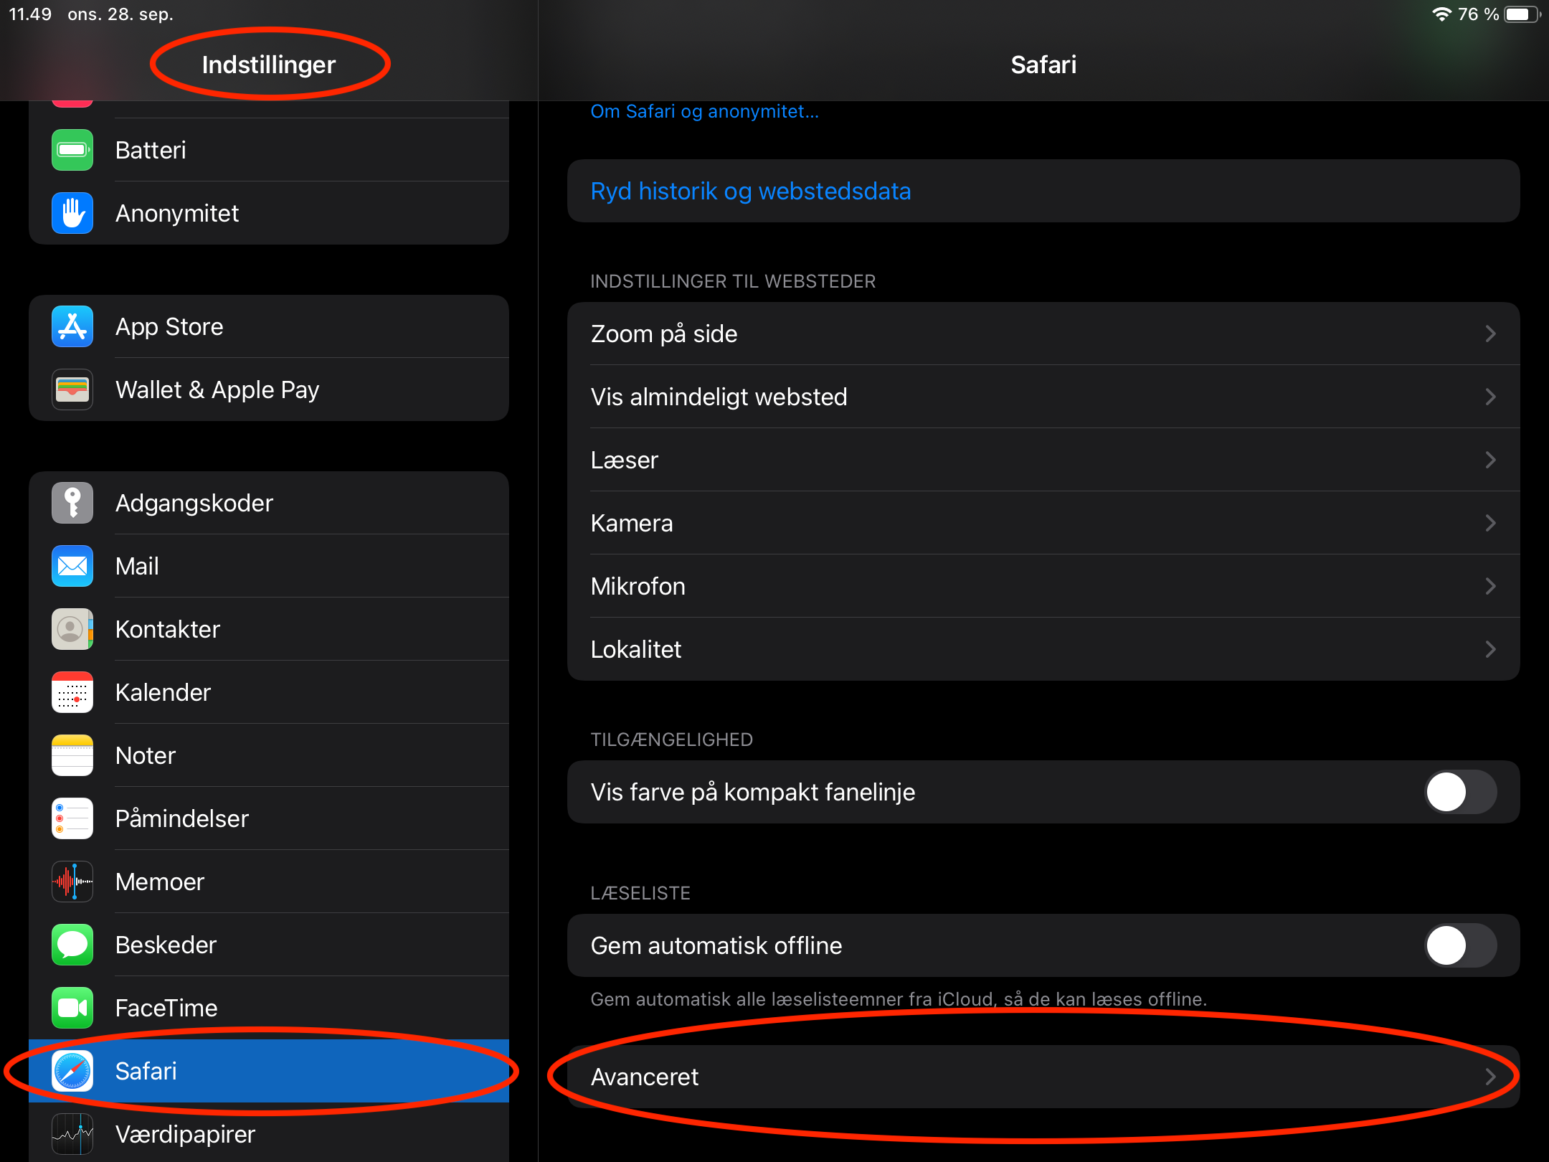Select Noter in sidebar
This screenshot has height=1162, width=1549.
coord(269,755)
